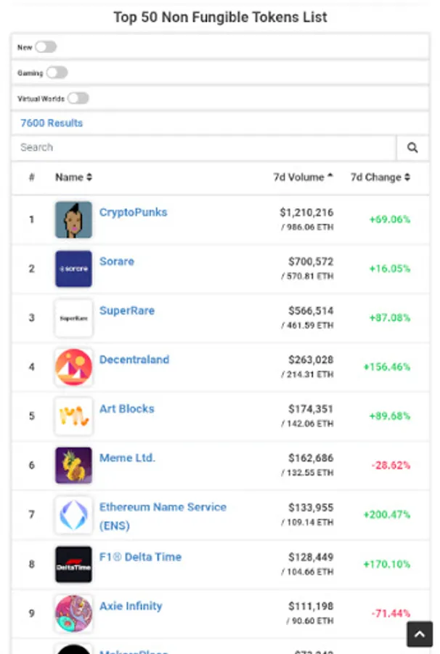Sort the list by Name column

point(73,177)
